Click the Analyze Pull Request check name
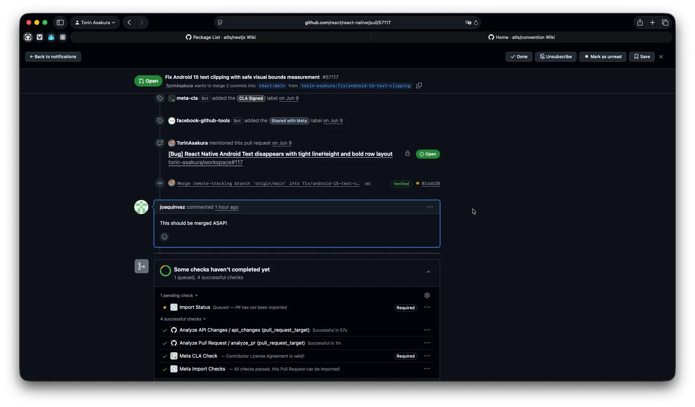The height and width of the screenshot is (407, 695). click(x=242, y=343)
